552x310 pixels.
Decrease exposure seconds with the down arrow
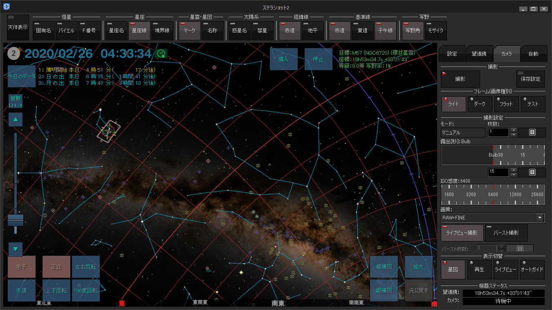click(514, 175)
